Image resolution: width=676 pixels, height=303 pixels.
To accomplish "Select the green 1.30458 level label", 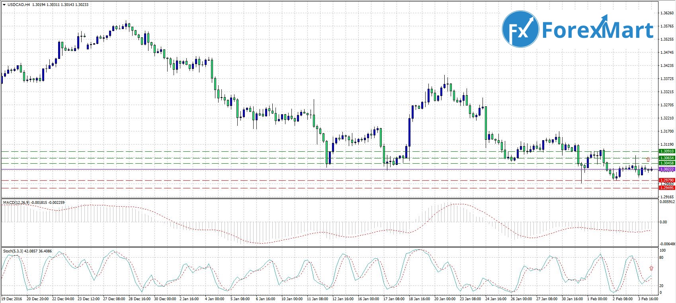I will 667,163.
